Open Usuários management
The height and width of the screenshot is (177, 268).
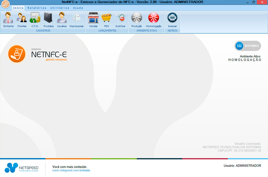pos(62,20)
